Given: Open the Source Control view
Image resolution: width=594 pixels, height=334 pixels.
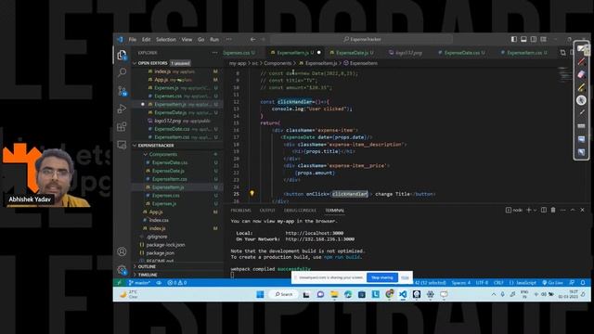Looking at the screenshot, I should click(122, 91).
